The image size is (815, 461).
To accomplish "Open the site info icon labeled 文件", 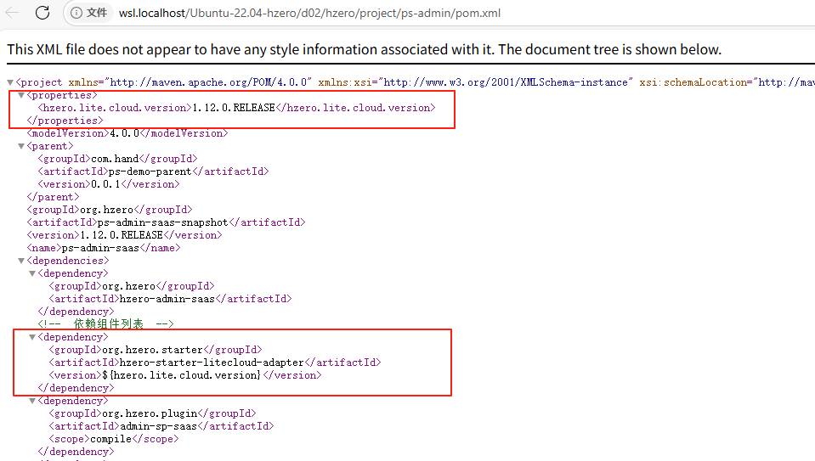I will coord(89,13).
